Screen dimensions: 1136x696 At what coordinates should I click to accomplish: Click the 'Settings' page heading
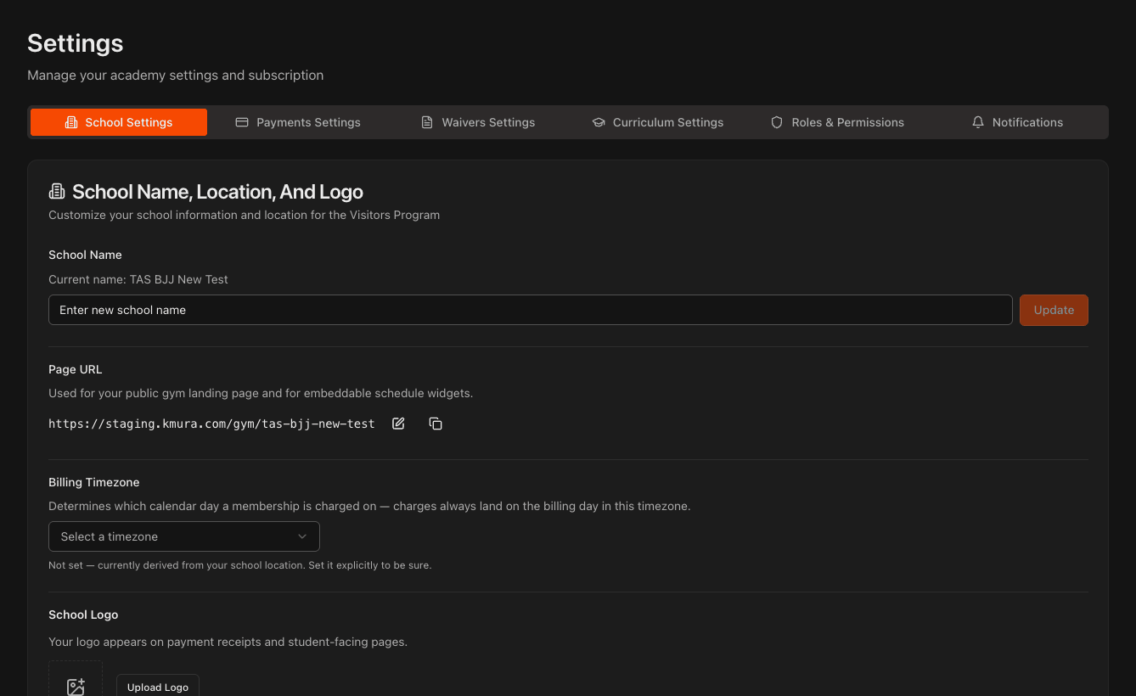click(76, 43)
